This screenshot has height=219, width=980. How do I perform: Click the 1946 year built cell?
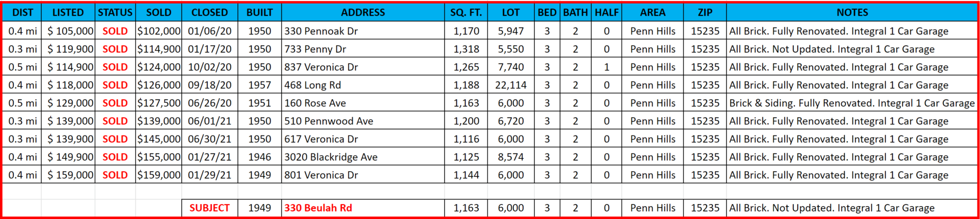(259, 157)
